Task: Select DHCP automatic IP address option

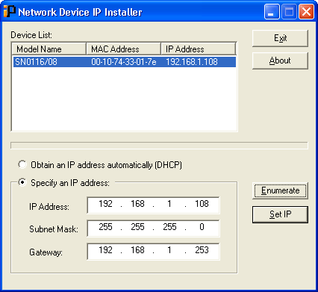Action: coord(22,164)
